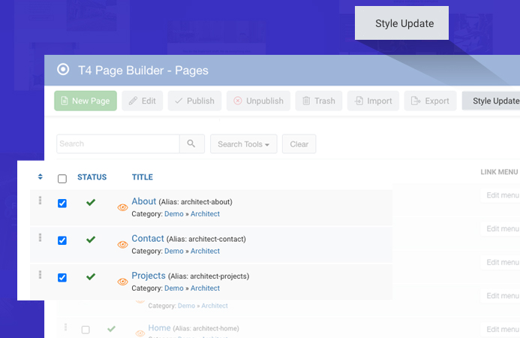Publish the selected pages
The width and height of the screenshot is (520, 338).
(x=194, y=101)
